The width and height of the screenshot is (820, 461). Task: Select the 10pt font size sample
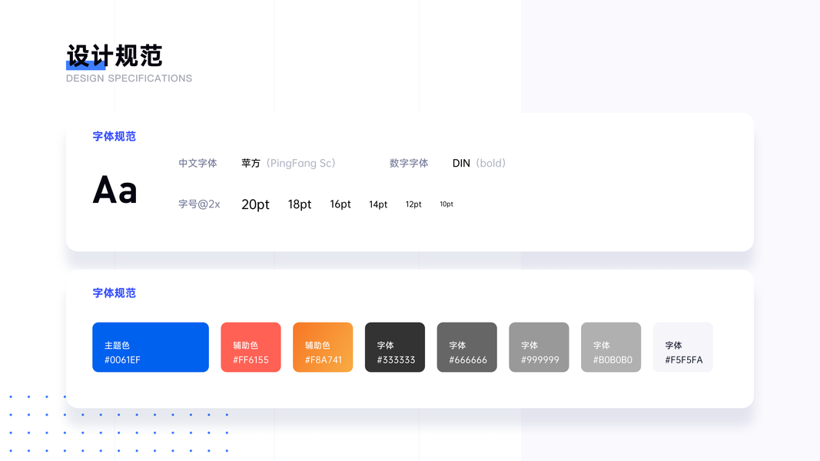[447, 204]
